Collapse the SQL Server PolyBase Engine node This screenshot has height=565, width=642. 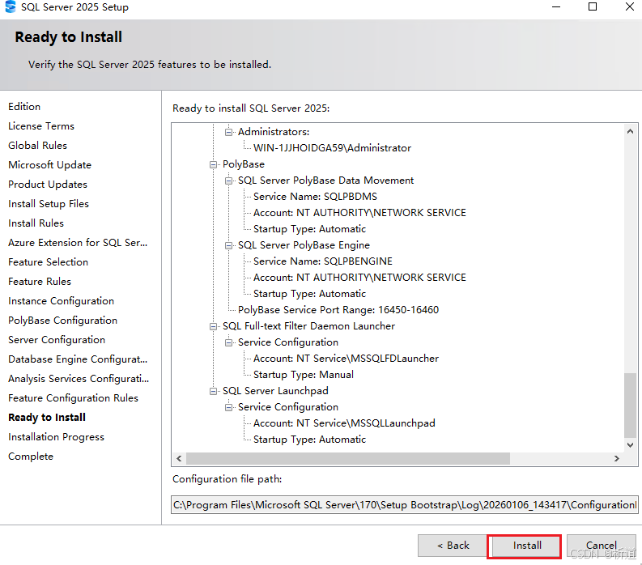(x=229, y=245)
